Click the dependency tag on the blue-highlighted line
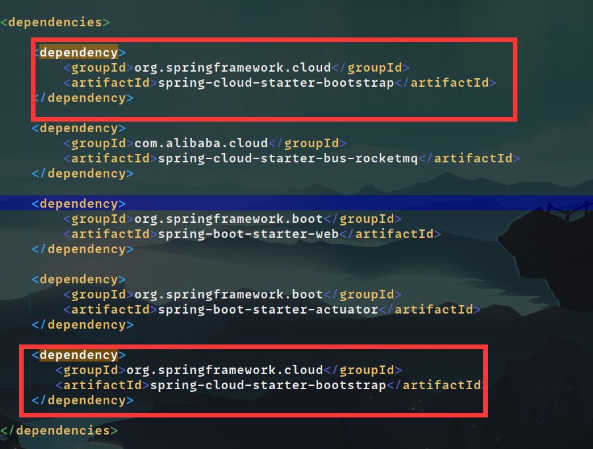This screenshot has height=449, width=593. [x=79, y=204]
